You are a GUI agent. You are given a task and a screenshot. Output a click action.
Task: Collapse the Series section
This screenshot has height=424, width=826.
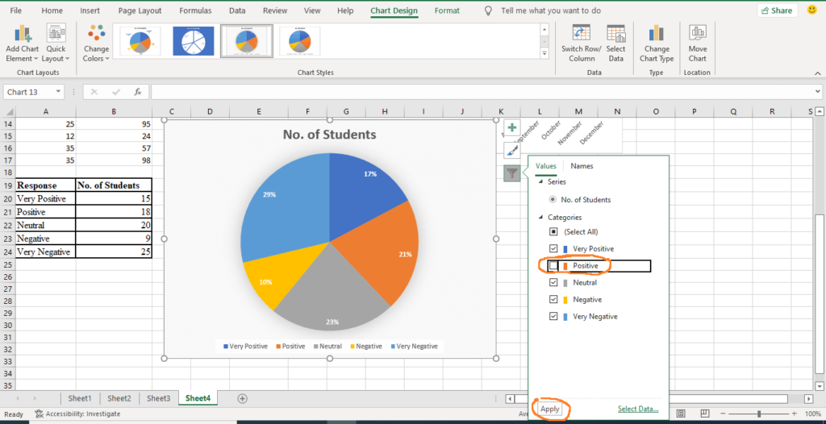[540, 181]
